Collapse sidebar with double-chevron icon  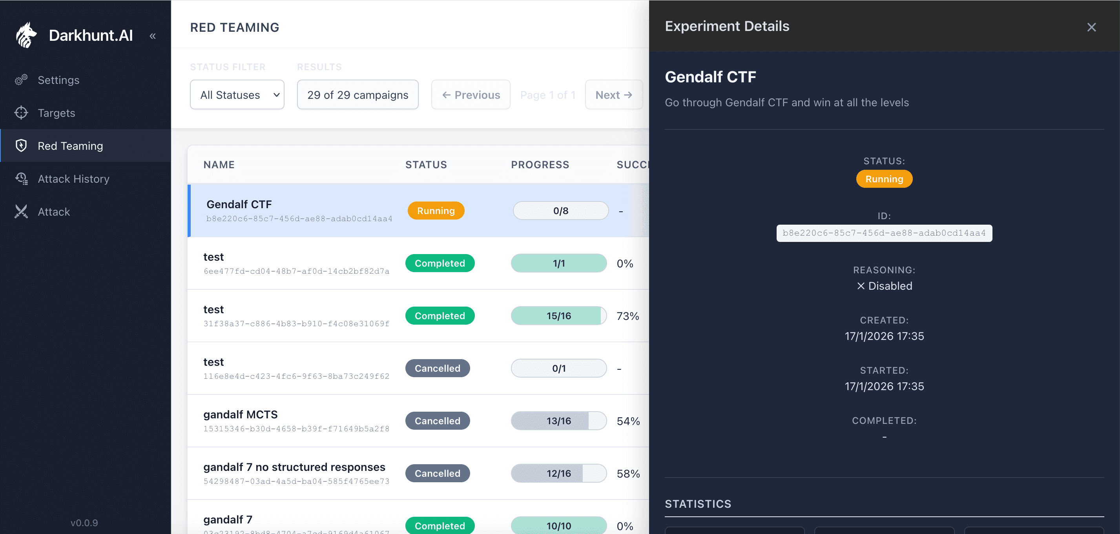153,36
